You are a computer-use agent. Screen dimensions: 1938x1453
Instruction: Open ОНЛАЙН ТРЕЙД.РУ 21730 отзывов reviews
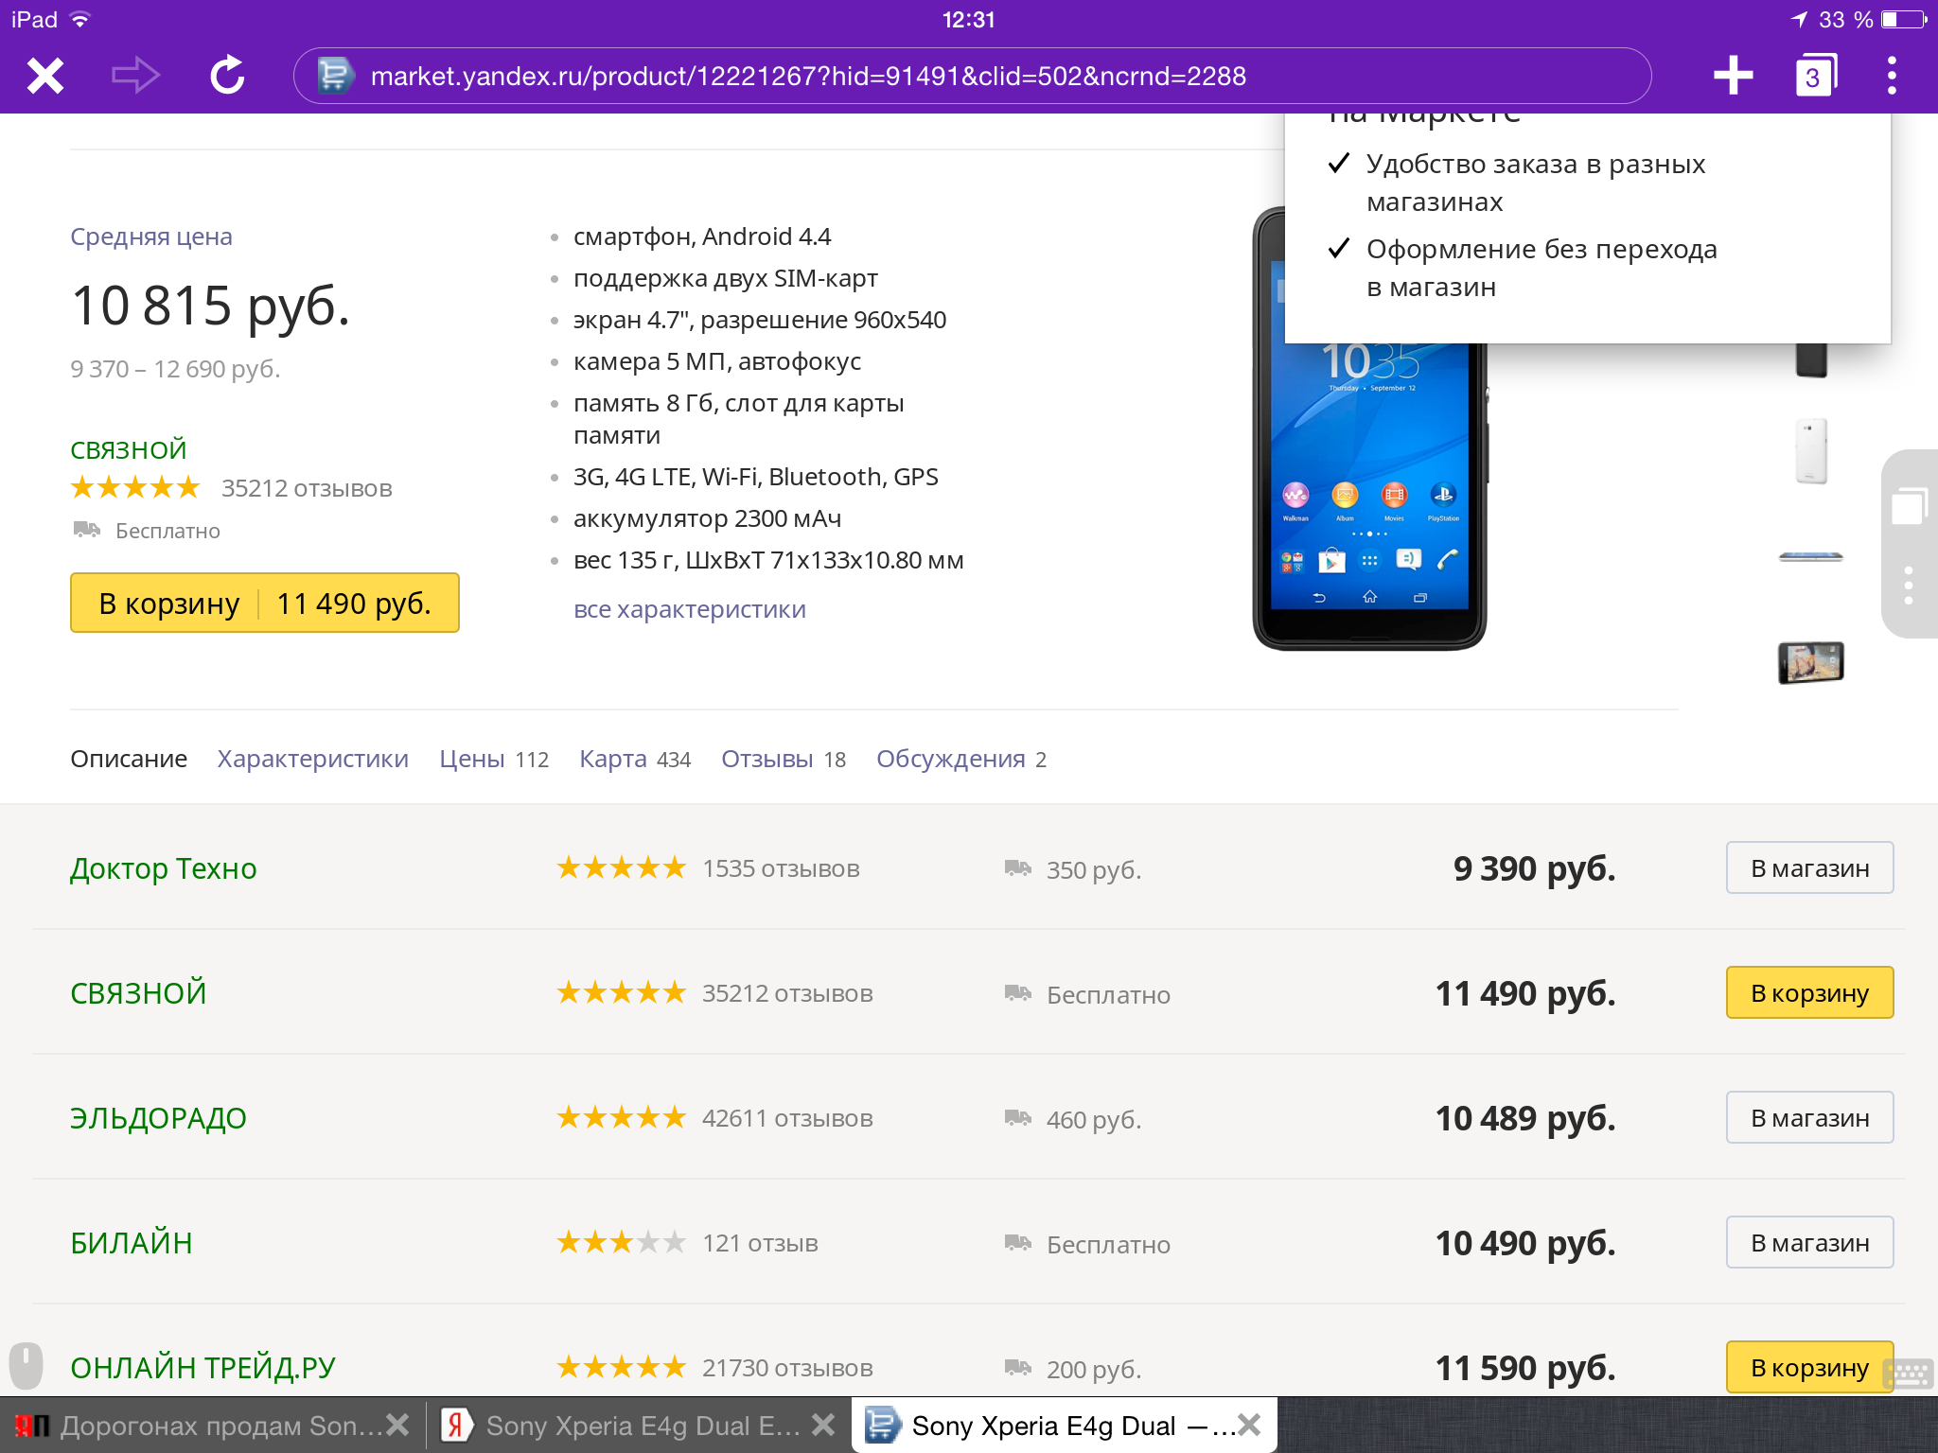tap(787, 1368)
